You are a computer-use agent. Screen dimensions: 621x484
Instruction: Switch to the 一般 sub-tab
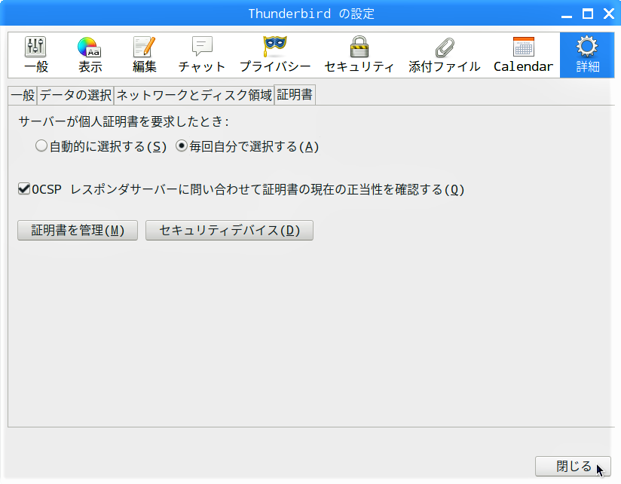23,96
